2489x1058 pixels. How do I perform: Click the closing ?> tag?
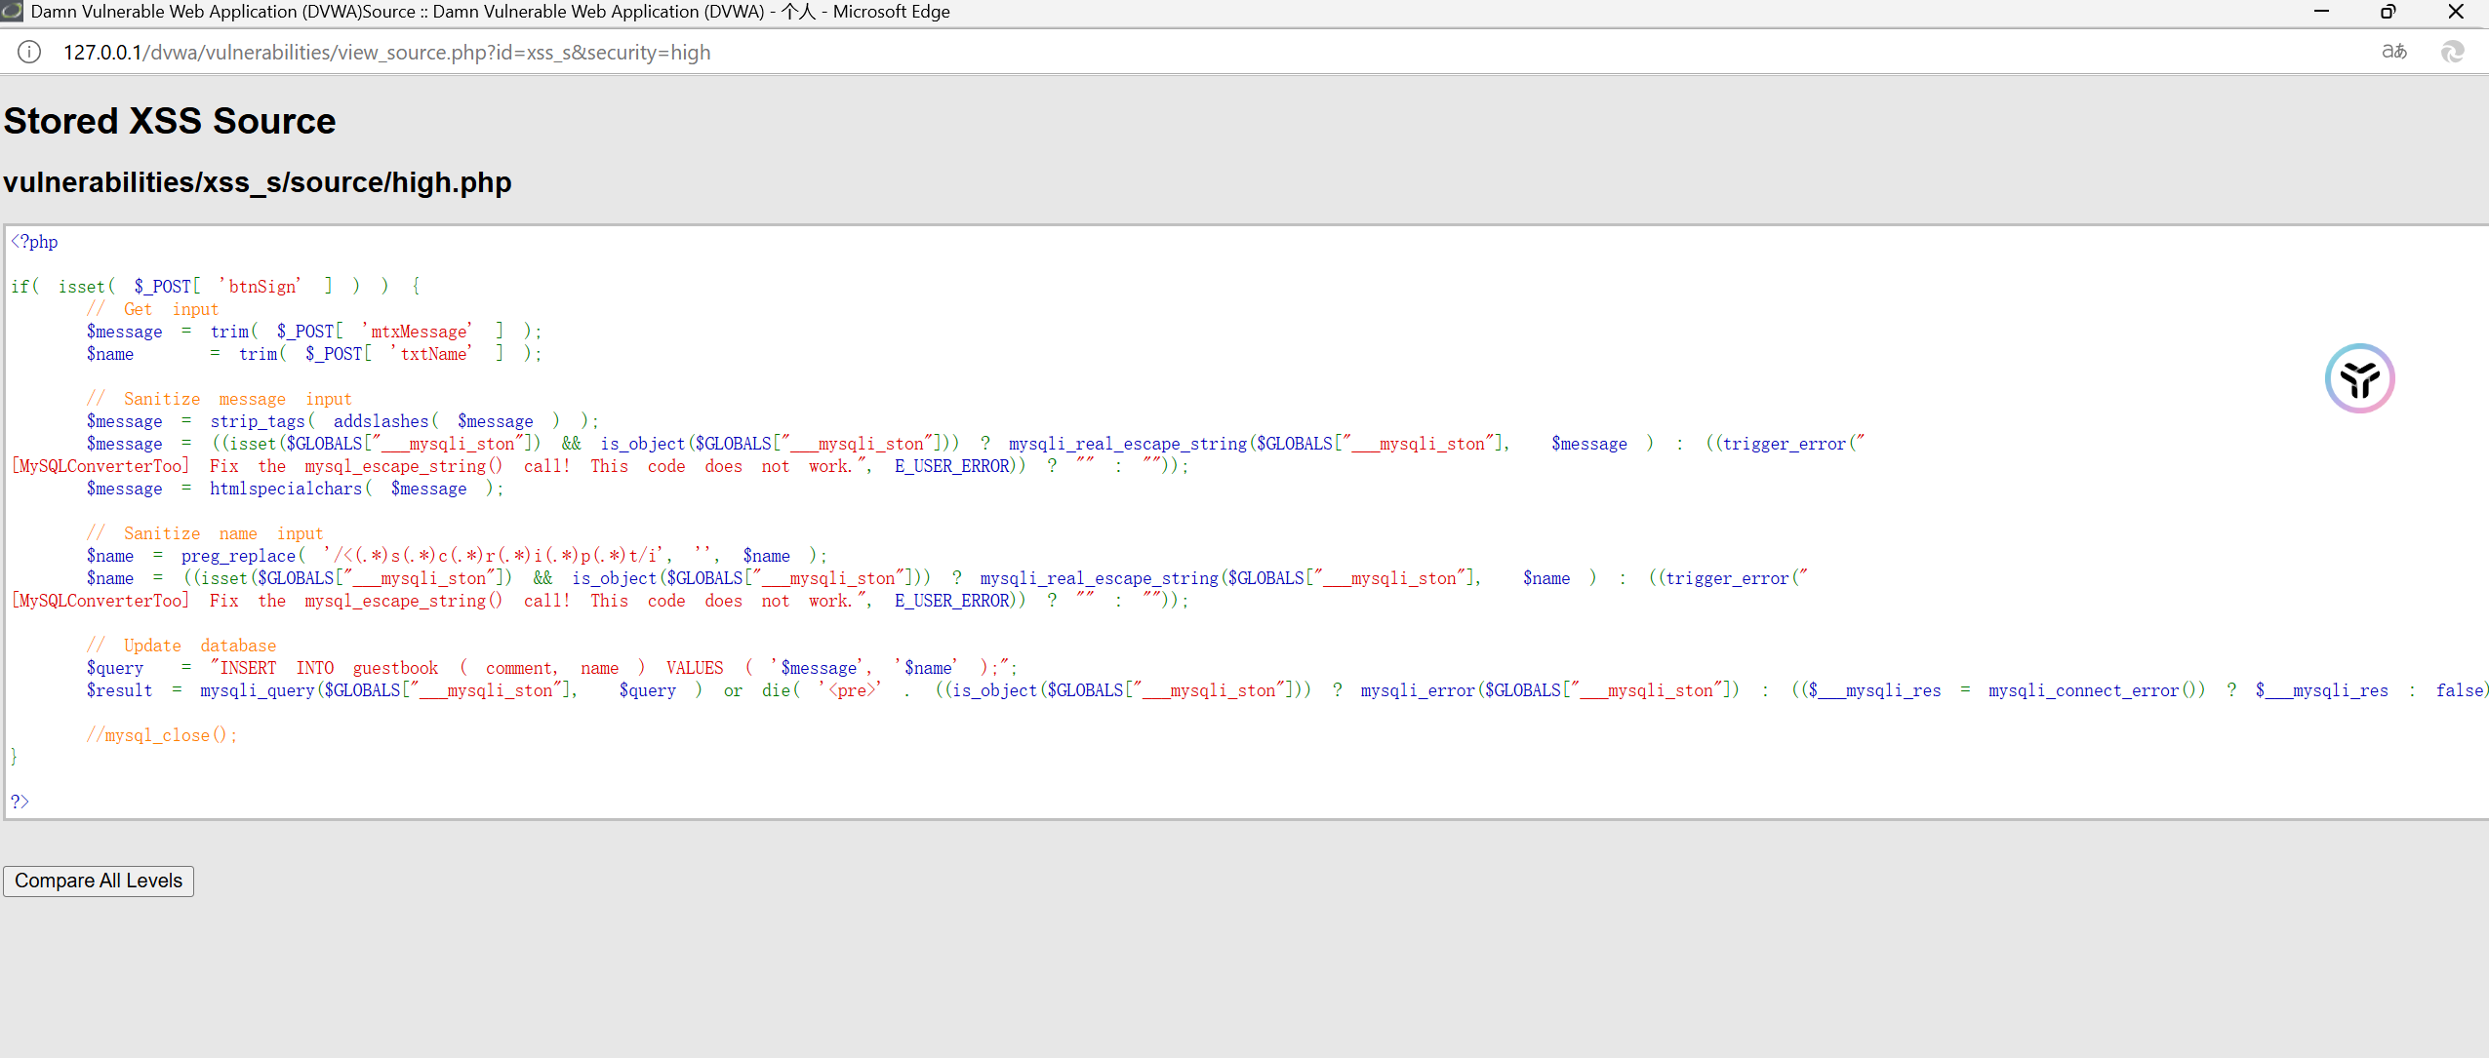click(20, 802)
